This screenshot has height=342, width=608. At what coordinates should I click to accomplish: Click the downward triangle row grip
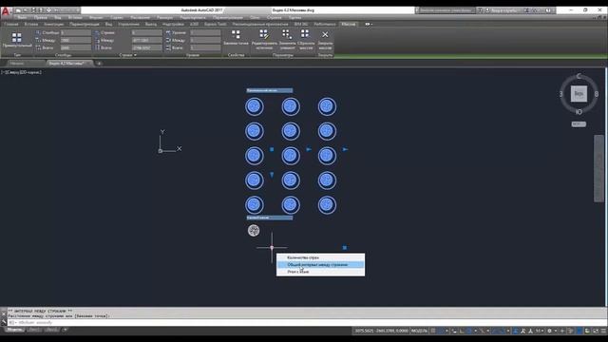[272, 175]
